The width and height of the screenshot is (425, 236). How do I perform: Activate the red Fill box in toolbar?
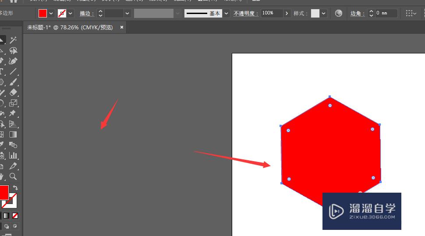(4, 192)
